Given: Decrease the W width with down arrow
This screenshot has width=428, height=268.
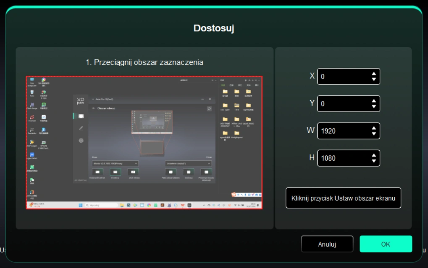Looking at the screenshot, I should tap(374, 134).
